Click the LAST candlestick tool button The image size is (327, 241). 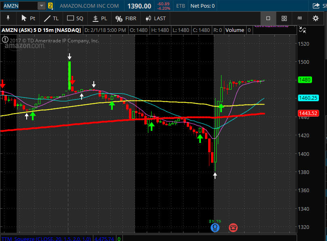[x=155, y=18]
